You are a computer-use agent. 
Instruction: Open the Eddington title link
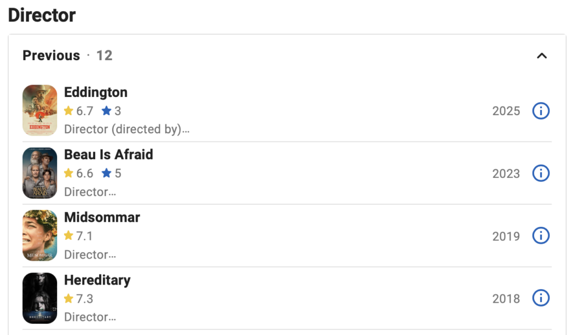96,92
